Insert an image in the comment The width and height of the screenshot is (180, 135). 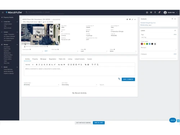pyautogui.click(x=88, y=64)
